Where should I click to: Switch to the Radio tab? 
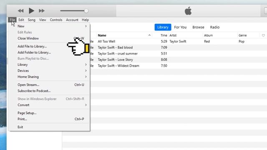coord(215,27)
